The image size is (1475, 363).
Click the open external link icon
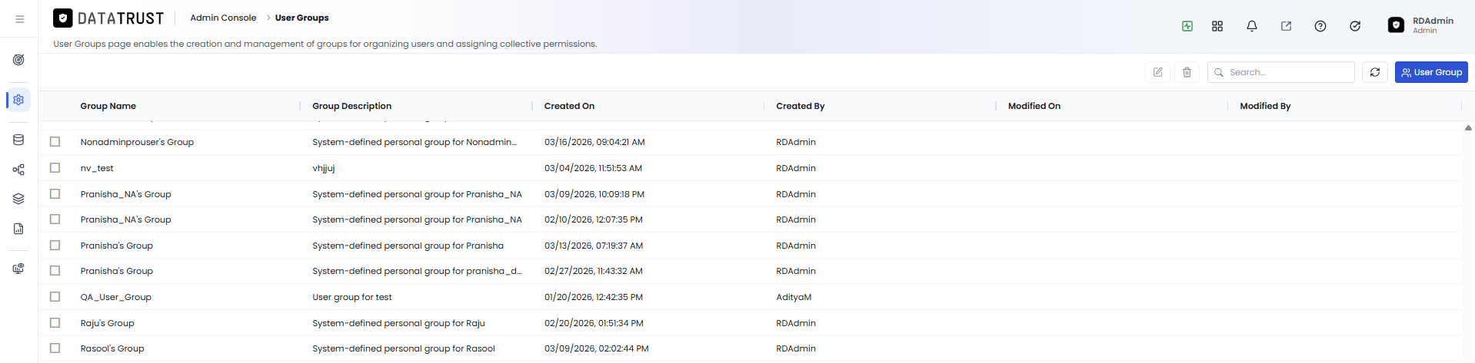[x=1286, y=26]
